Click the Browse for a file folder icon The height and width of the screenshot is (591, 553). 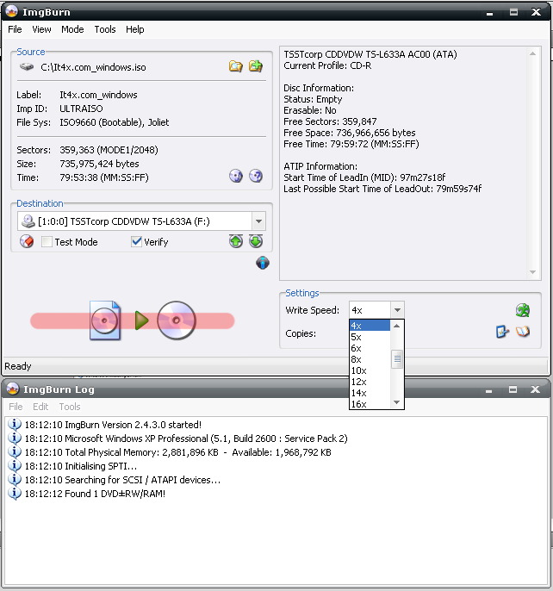tap(236, 66)
